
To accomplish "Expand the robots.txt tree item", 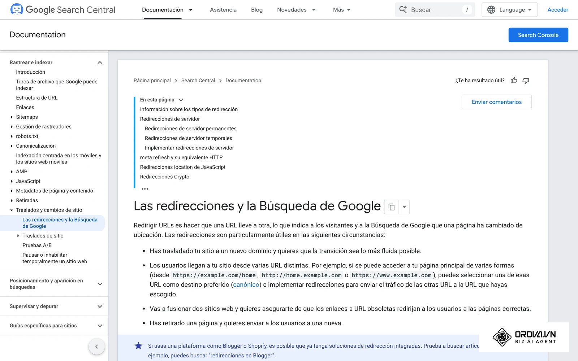I will [x=12, y=136].
